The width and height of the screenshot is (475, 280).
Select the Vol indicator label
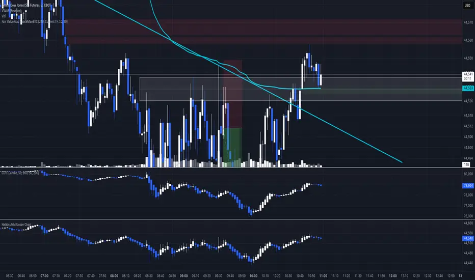[x=4, y=16]
